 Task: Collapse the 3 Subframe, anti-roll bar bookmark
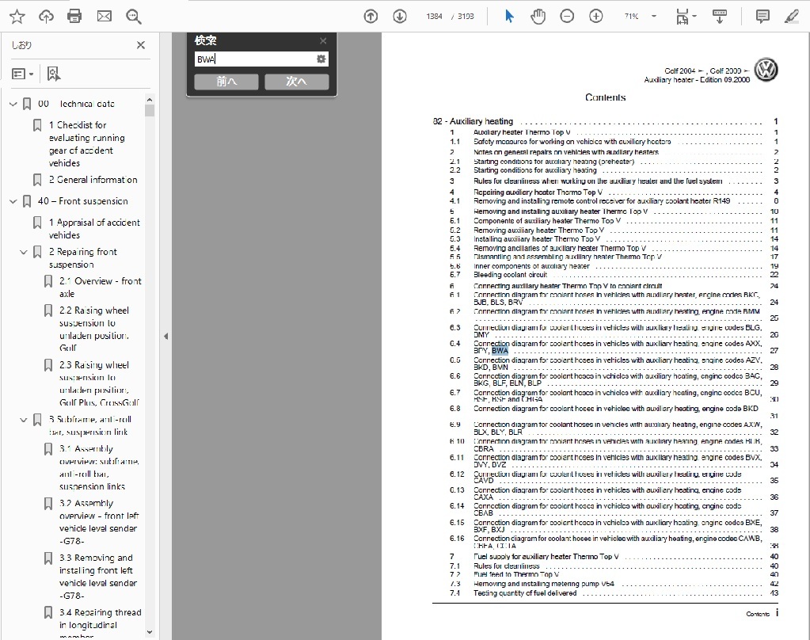click(x=24, y=419)
